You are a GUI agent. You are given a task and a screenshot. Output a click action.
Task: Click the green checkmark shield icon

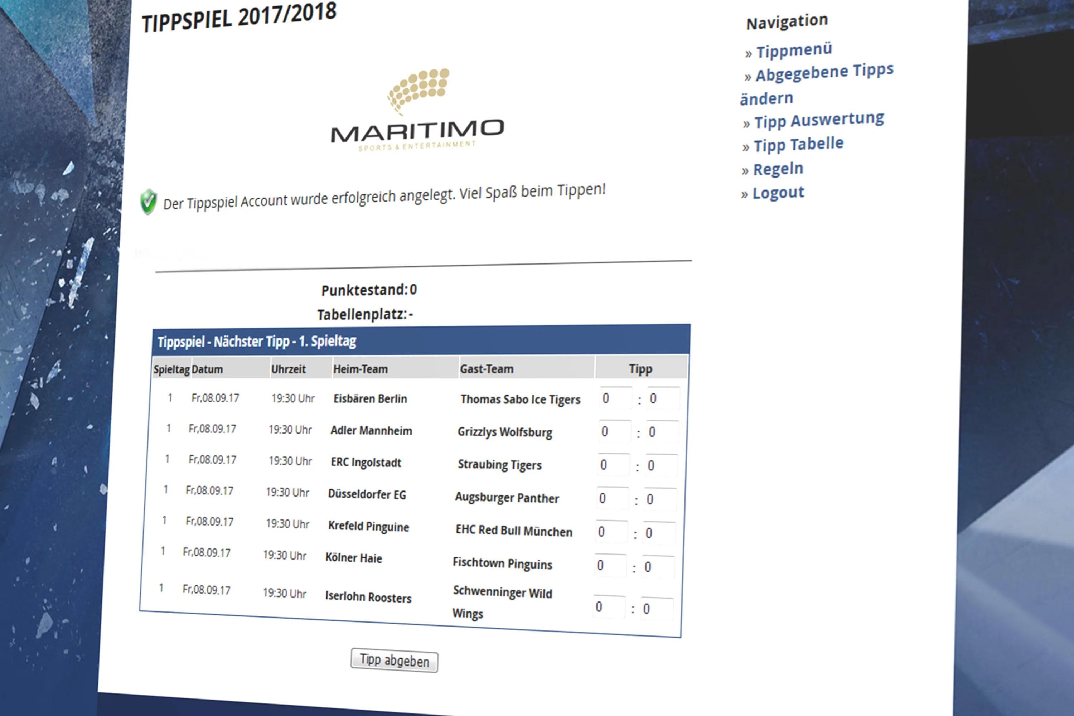click(149, 201)
